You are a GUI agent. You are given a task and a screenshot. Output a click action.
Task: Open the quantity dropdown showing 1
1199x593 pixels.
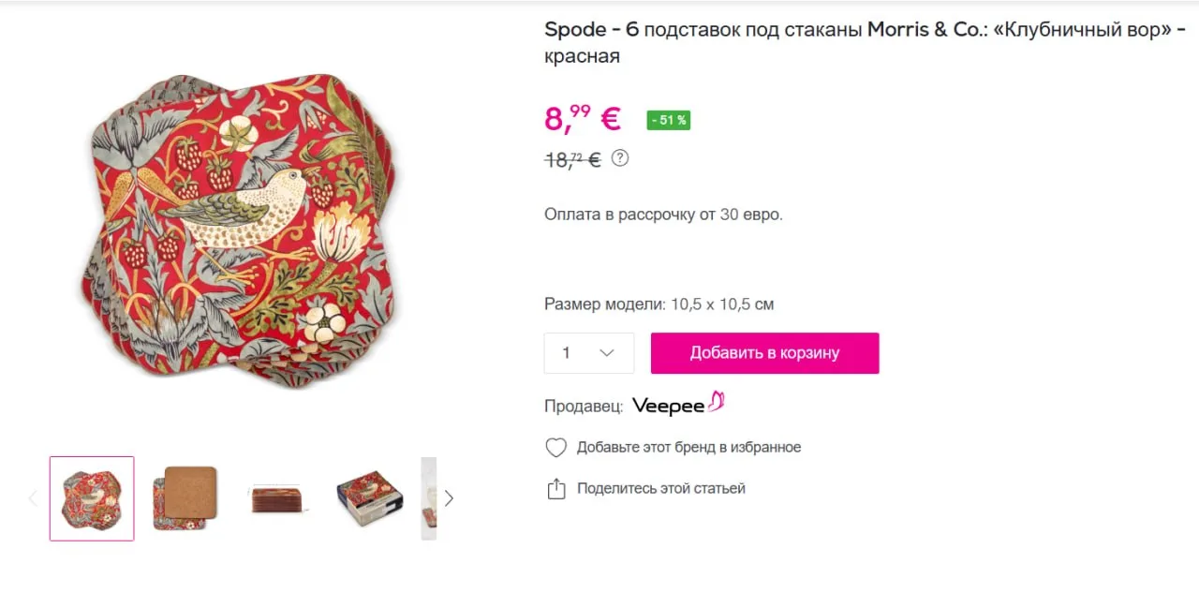pos(589,353)
